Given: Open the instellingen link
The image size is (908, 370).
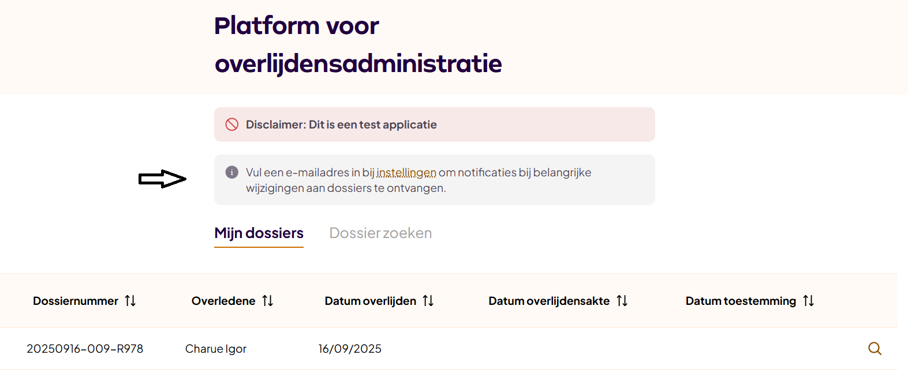Looking at the screenshot, I should point(407,172).
